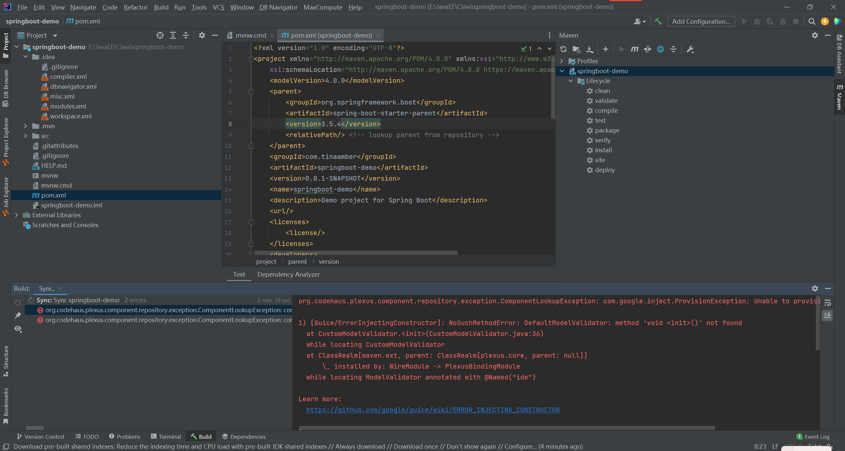
Task: Toggle the eye view options in Build panel
Action: tap(18, 329)
